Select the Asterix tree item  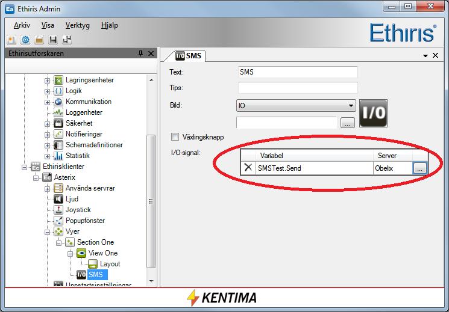(x=64, y=177)
